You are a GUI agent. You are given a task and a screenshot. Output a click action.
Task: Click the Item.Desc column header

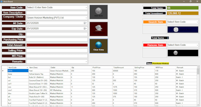[x=39, y=67]
